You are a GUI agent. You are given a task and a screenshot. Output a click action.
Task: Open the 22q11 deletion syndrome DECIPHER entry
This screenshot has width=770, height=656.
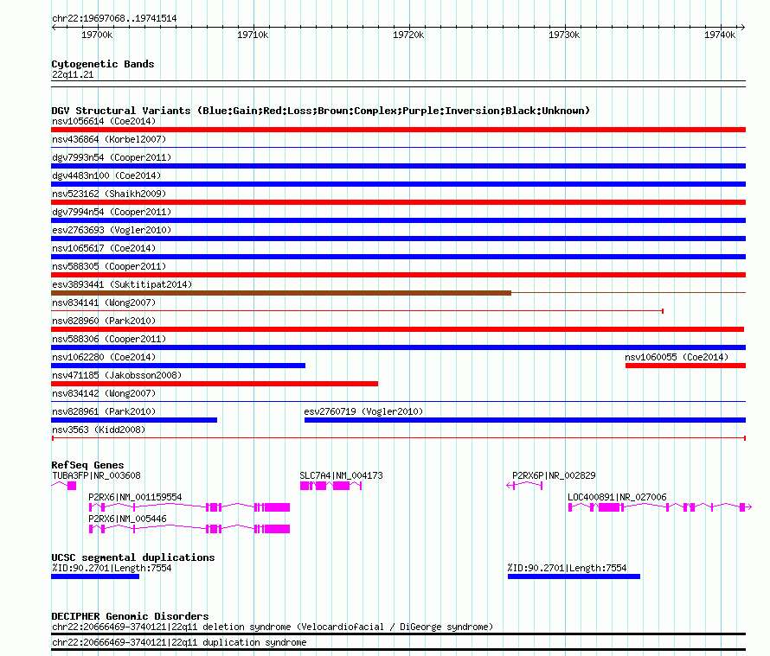coord(273,627)
